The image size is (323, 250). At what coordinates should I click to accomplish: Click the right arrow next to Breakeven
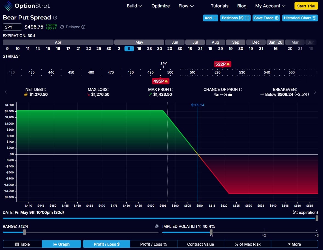315,92
